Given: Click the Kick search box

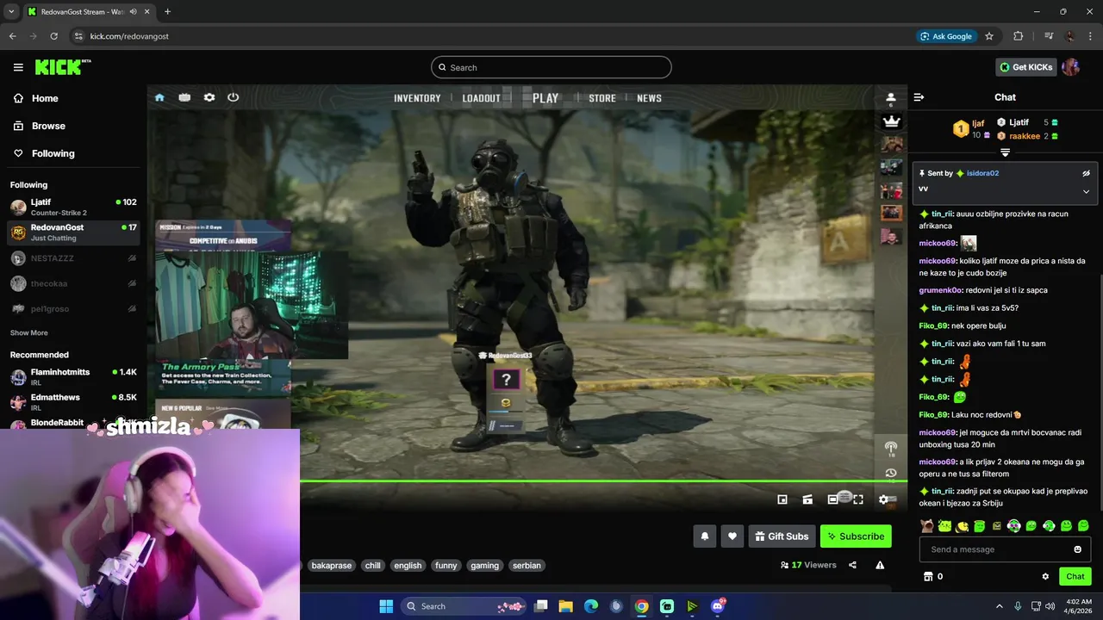Looking at the screenshot, I should click(551, 67).
